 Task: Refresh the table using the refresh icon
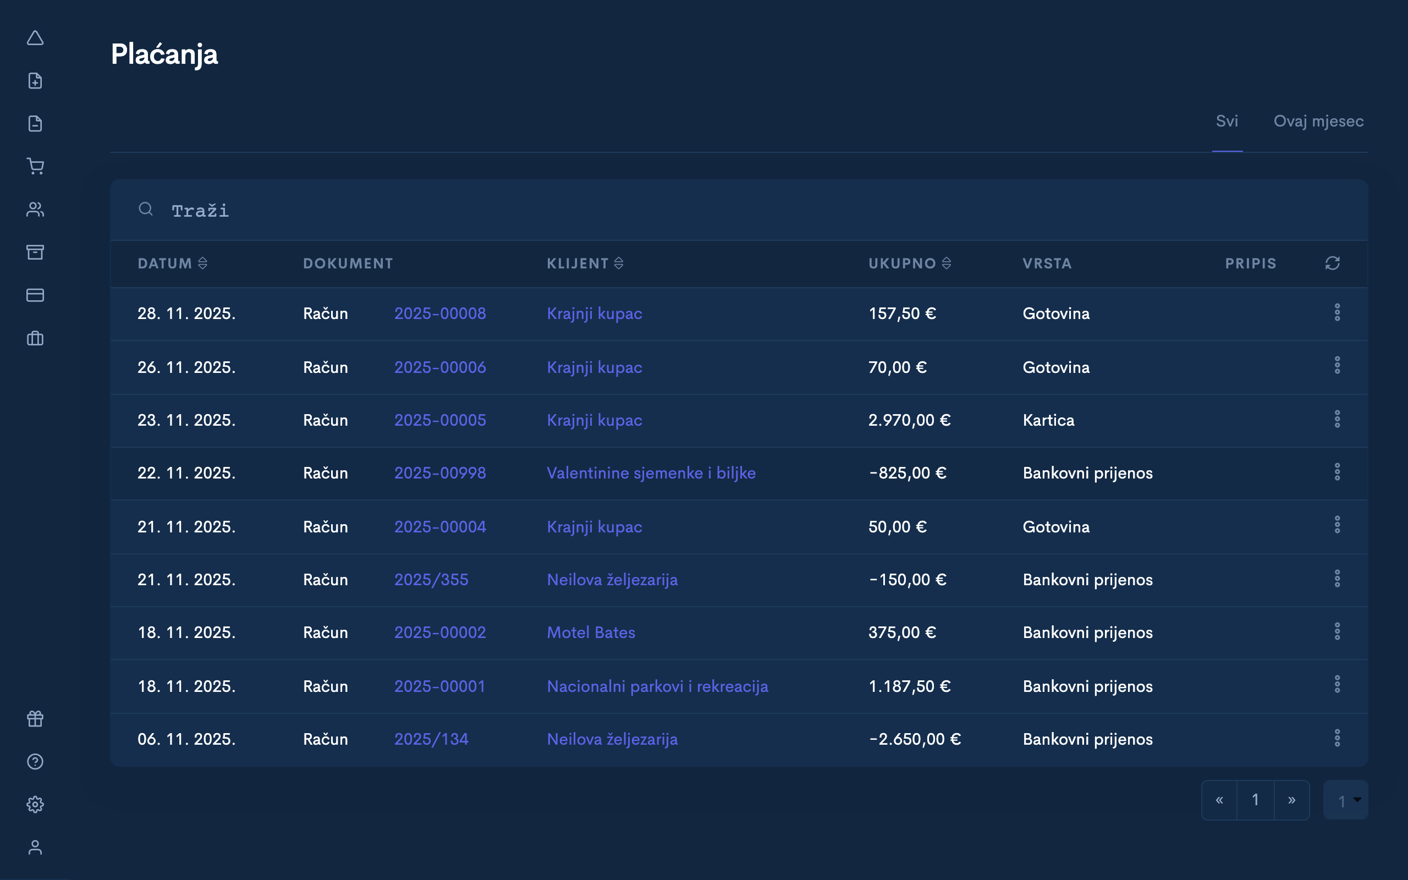(x=1333, y=263)
